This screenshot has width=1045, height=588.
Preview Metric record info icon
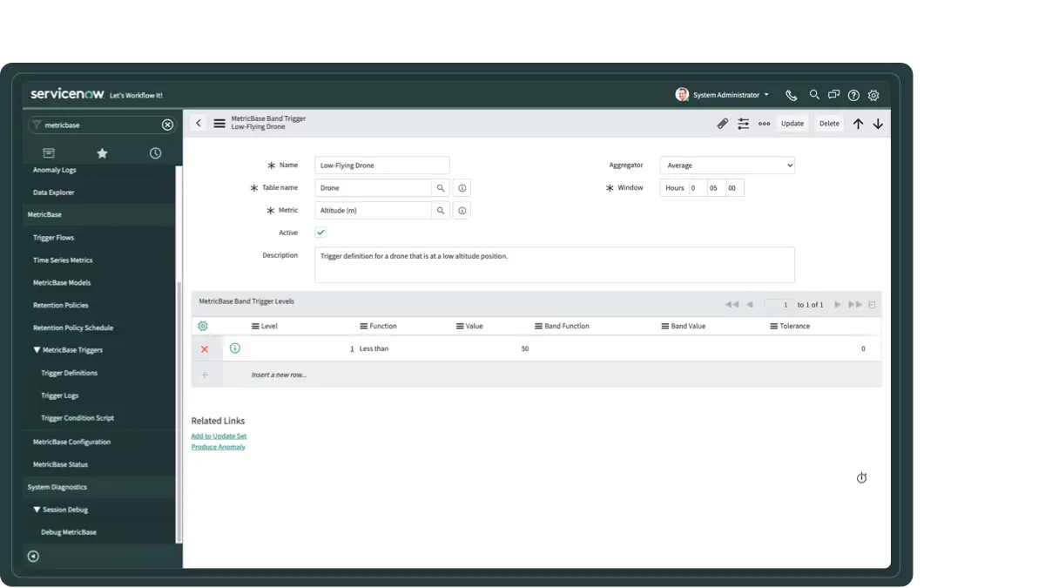(462, 210)
